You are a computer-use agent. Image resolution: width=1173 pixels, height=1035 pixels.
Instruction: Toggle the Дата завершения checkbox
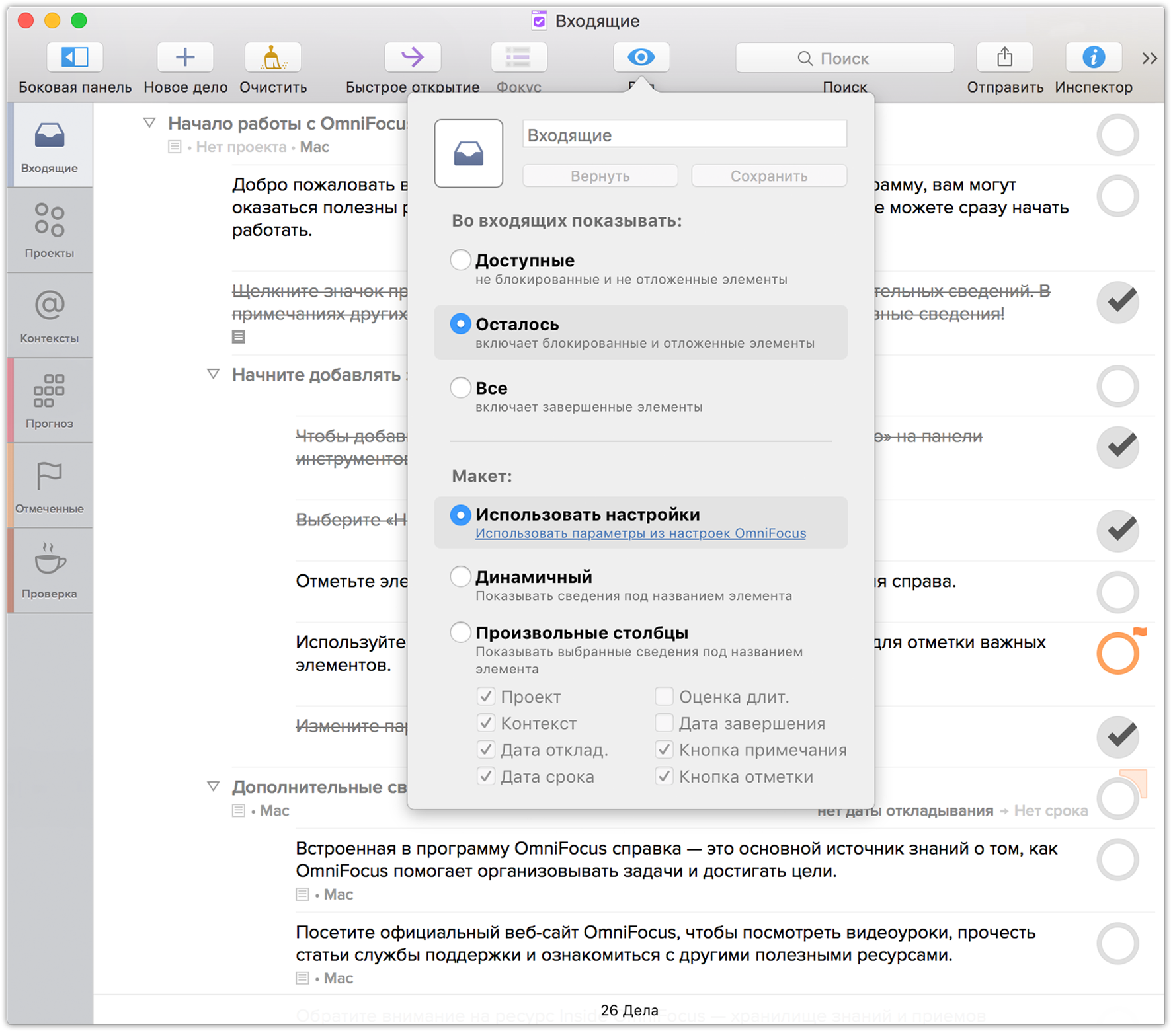[664, 722]
